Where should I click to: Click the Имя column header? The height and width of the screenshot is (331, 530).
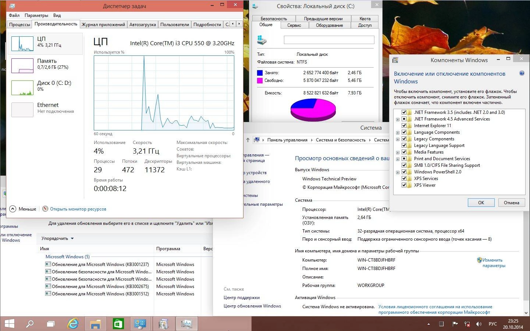pos(96,249)
